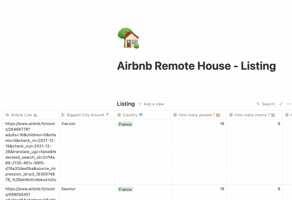The width and height of the screenshot is (292, 200).
Task: Click the number icon on How many people header
Action: [x=175, y=115]
